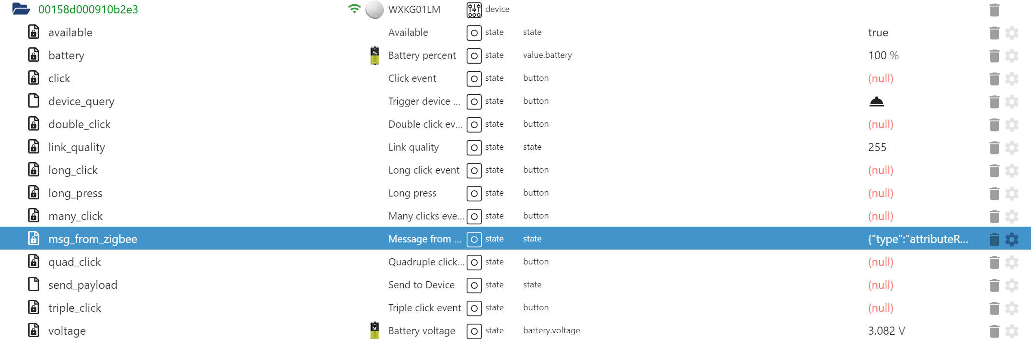Viewport: 1031px width, 339px height.
Task: Delete the battery state object
Action: click(994, 55)
